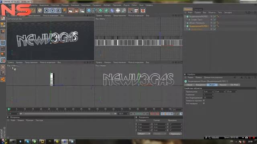Image resolution: width=257 pixels, height=144 pixels.
Task: Open Данные пользователя menu in Attributes
Action: 213,77
